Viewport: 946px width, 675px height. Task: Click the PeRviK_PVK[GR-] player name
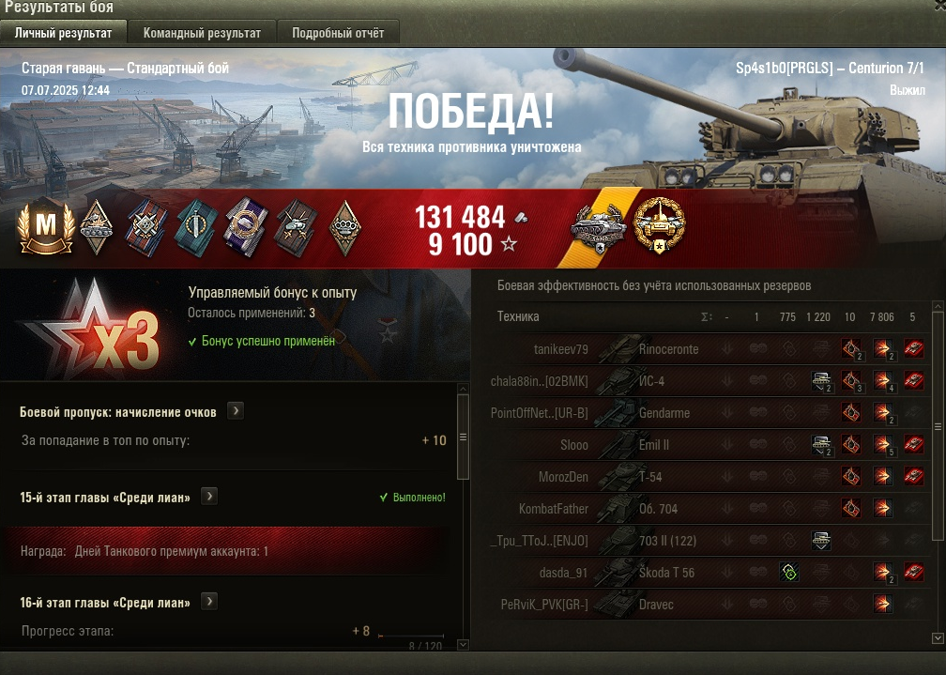[x=544, y=605]
